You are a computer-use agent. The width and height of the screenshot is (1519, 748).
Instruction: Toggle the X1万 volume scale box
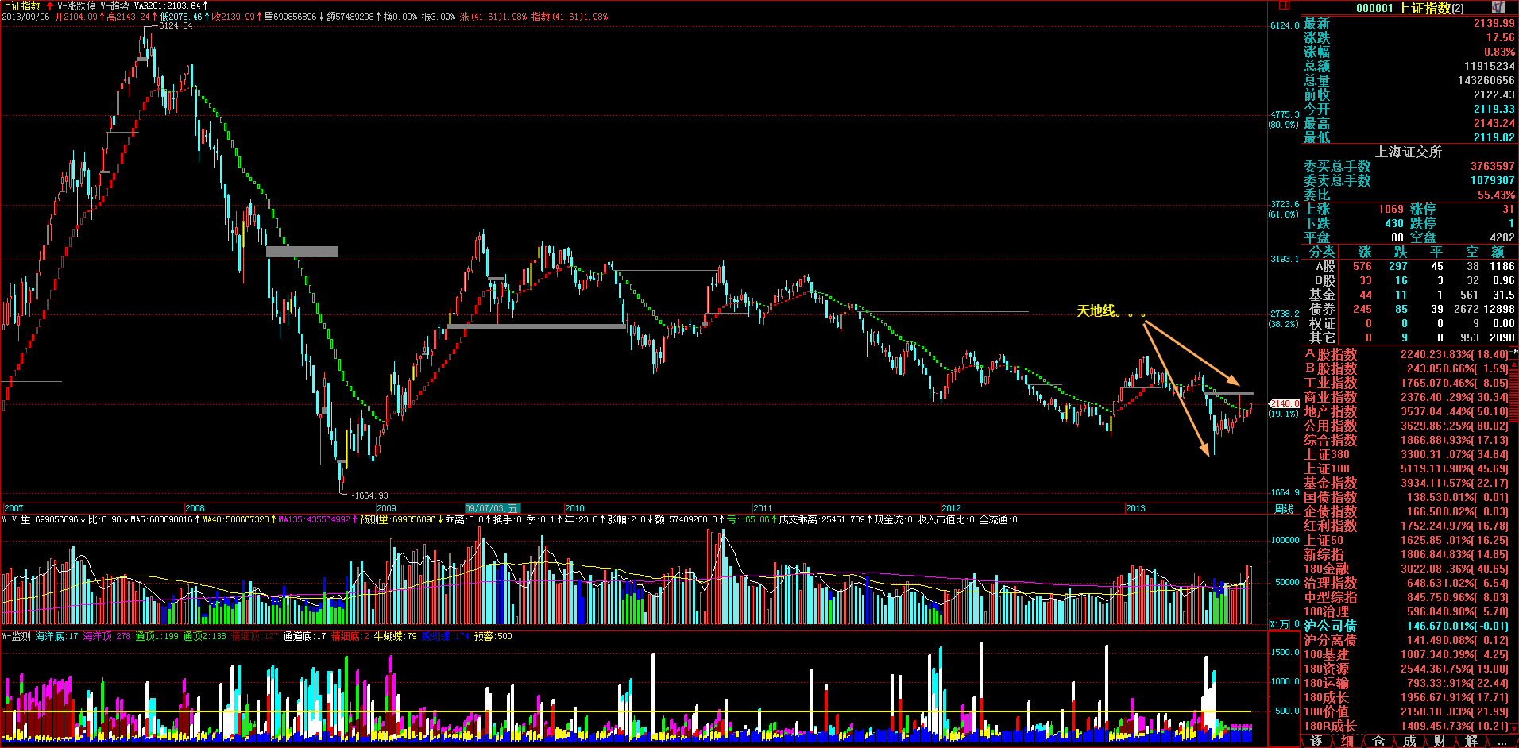coord(1279,624)
